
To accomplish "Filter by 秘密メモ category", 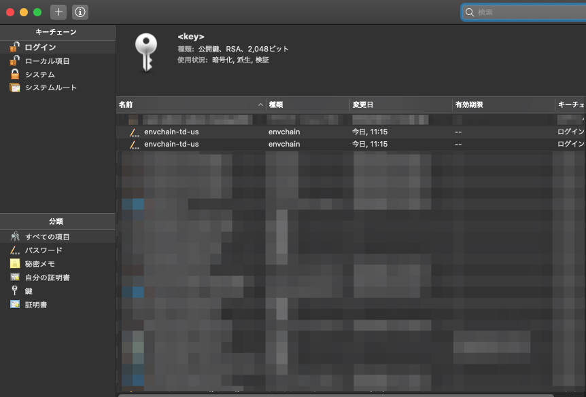I will [x=58, y=264].
